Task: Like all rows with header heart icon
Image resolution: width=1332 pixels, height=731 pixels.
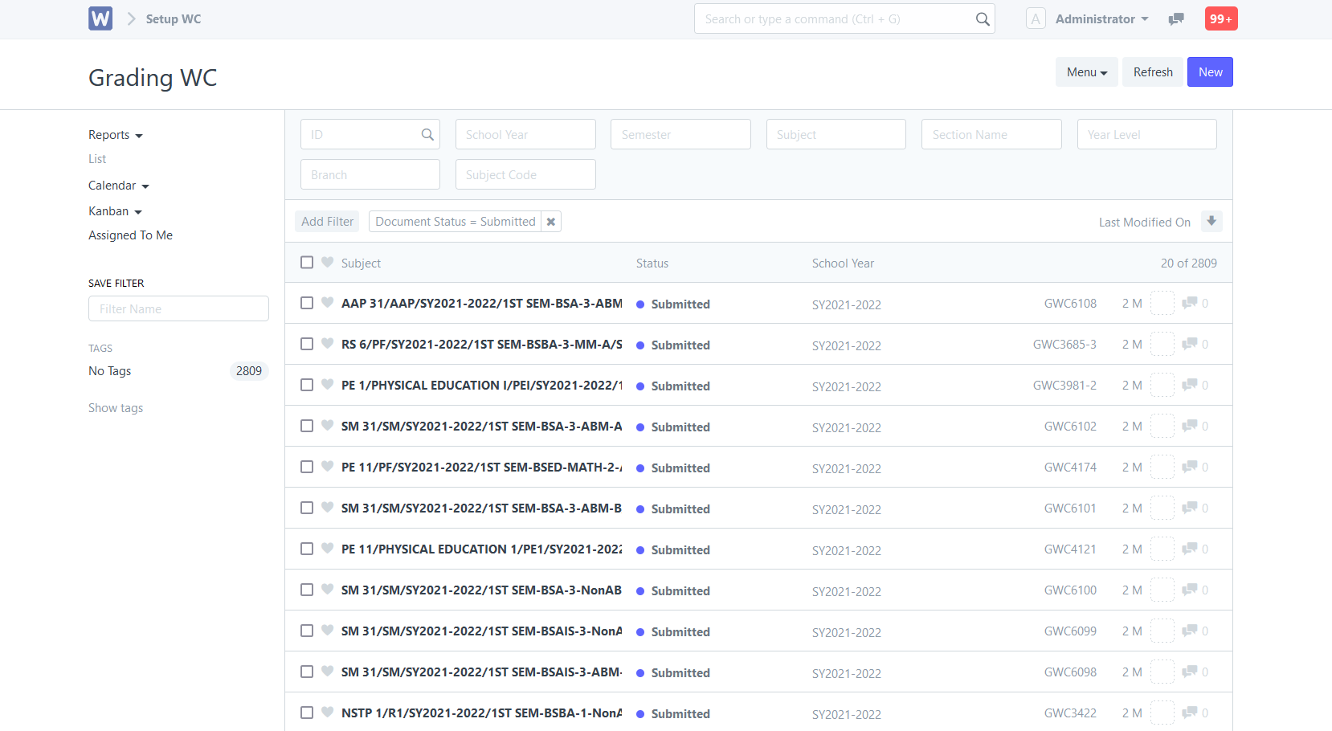Action: 327,263
